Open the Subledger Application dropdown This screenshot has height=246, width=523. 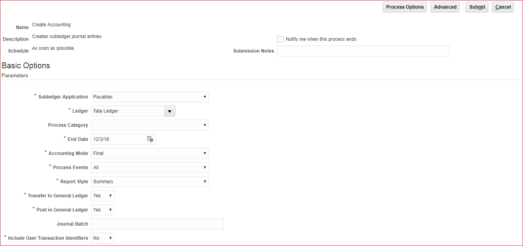149,97
